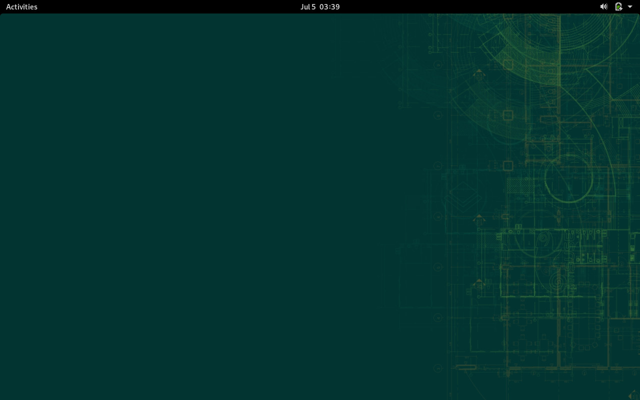Show power status via battery icon
This screenshot has width=640, height=400.
click(x=618, y=6)
